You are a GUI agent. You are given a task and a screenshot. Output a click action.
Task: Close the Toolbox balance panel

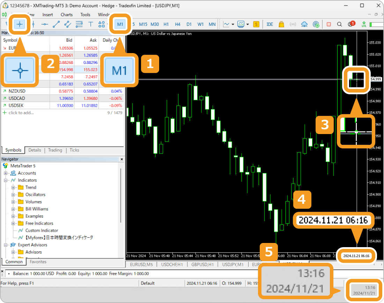pyautogui.click(x=2, y=271)
